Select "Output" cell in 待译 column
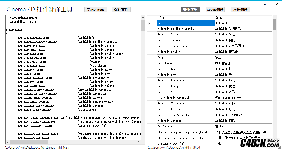Screen dimensions: 282x150 pyautogui.click(x=186, y=57)
